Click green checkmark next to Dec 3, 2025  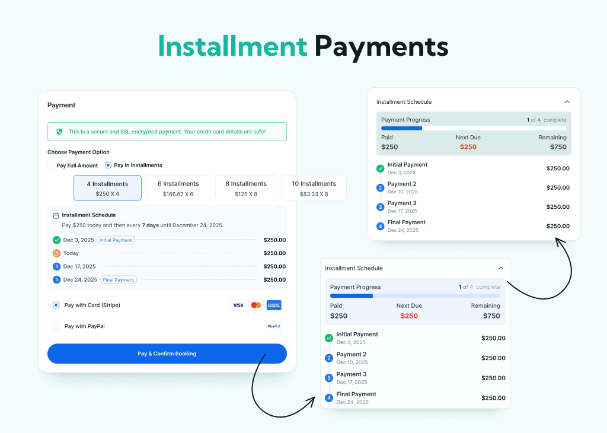click(56, 240)
